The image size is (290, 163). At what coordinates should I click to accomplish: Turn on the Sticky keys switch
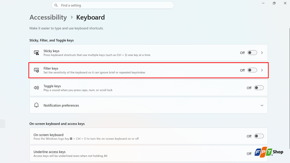252,53
